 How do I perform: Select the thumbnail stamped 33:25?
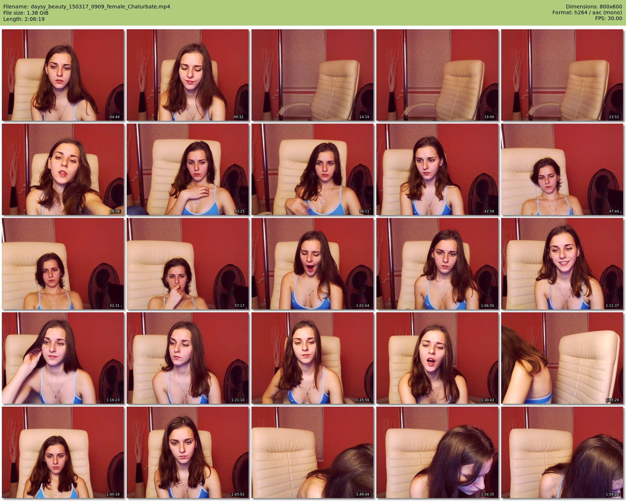tap(187, 169)
